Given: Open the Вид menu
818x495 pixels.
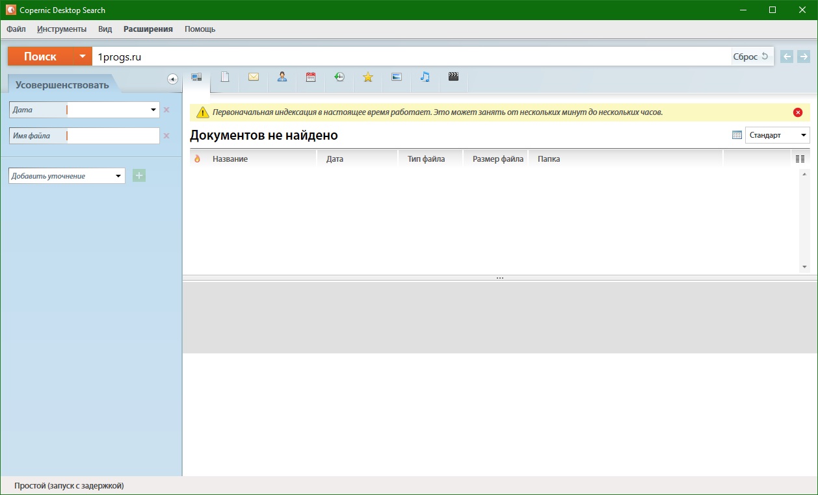Looking at the screenshot, I should pyautogui.click(x=105, y=29).
